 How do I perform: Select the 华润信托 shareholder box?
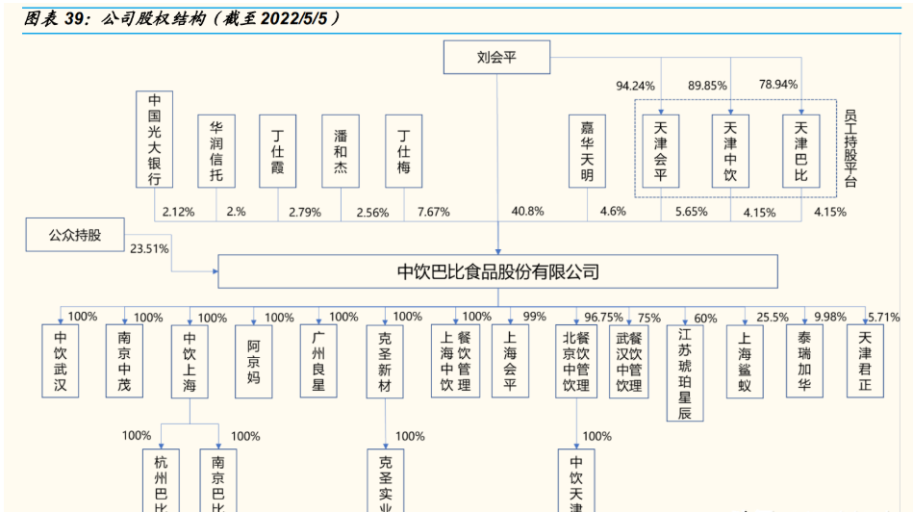pos(216,151)
